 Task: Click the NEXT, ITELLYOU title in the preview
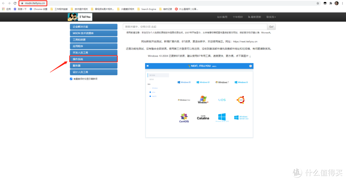point(201,66)
